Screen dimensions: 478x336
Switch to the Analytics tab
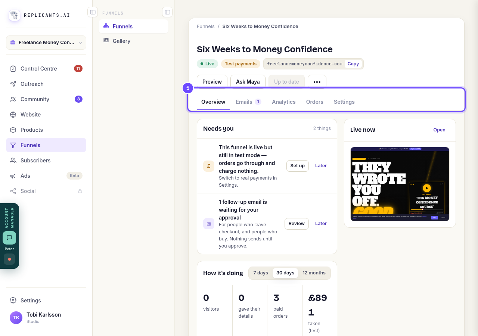284,102
